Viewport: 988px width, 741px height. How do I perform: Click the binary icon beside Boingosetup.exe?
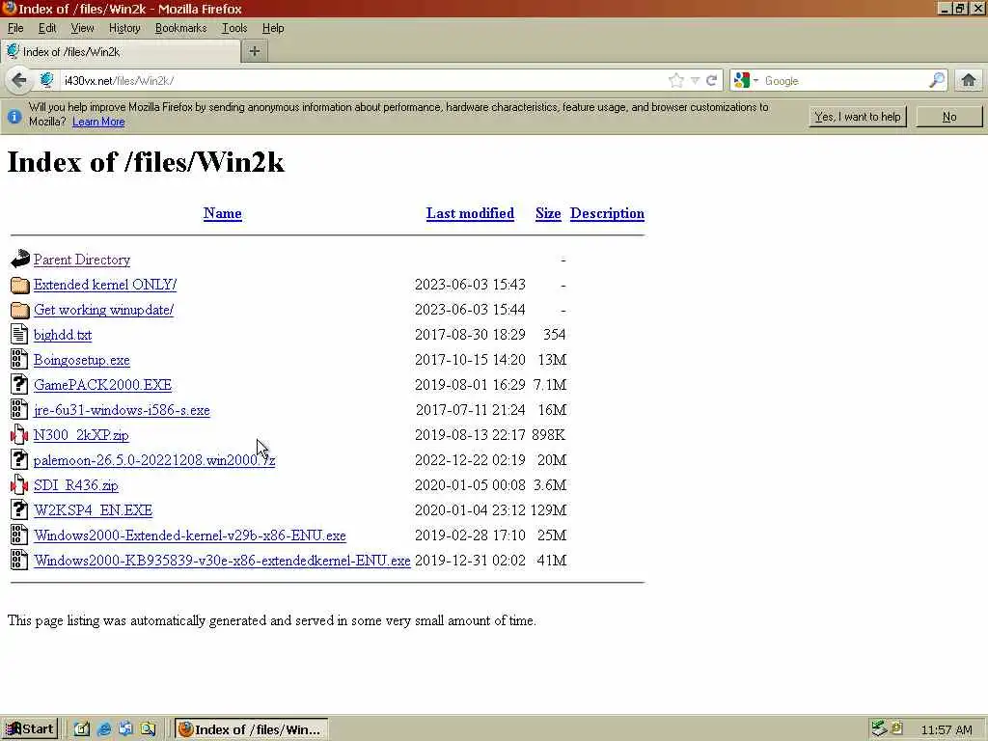pyautogui.click(x=19, y=360)
